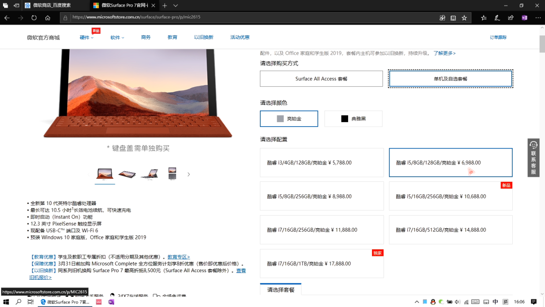Close the Surface Pro 7 tab
The width and height of the screenshot is (545, 307).
click(x=153, y=5)
